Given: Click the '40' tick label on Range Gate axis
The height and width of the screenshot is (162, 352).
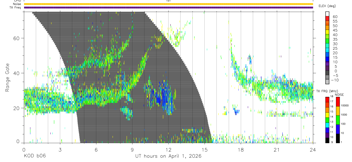Looking at the screenshot, I should pyautogui.click(x=17, y=73).
